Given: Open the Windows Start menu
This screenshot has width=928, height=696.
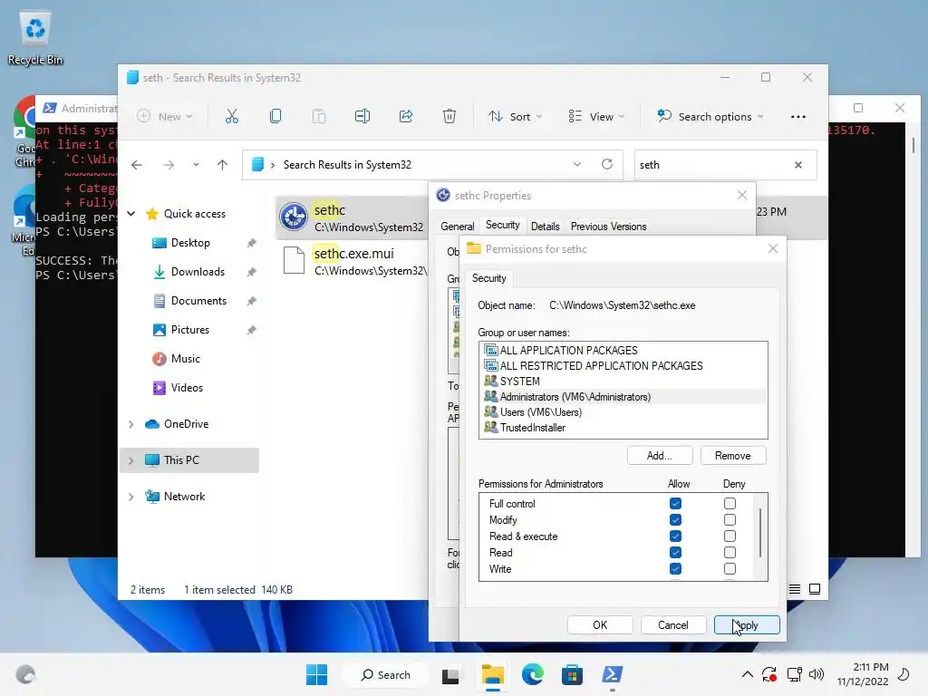Looking at the screenshot, I should pyautogui.click(x=316, y=674).
